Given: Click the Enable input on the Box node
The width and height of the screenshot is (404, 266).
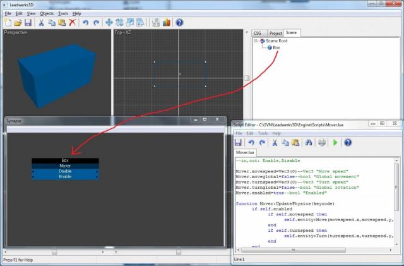Looking at the screenshot, I should coord(65,177).
